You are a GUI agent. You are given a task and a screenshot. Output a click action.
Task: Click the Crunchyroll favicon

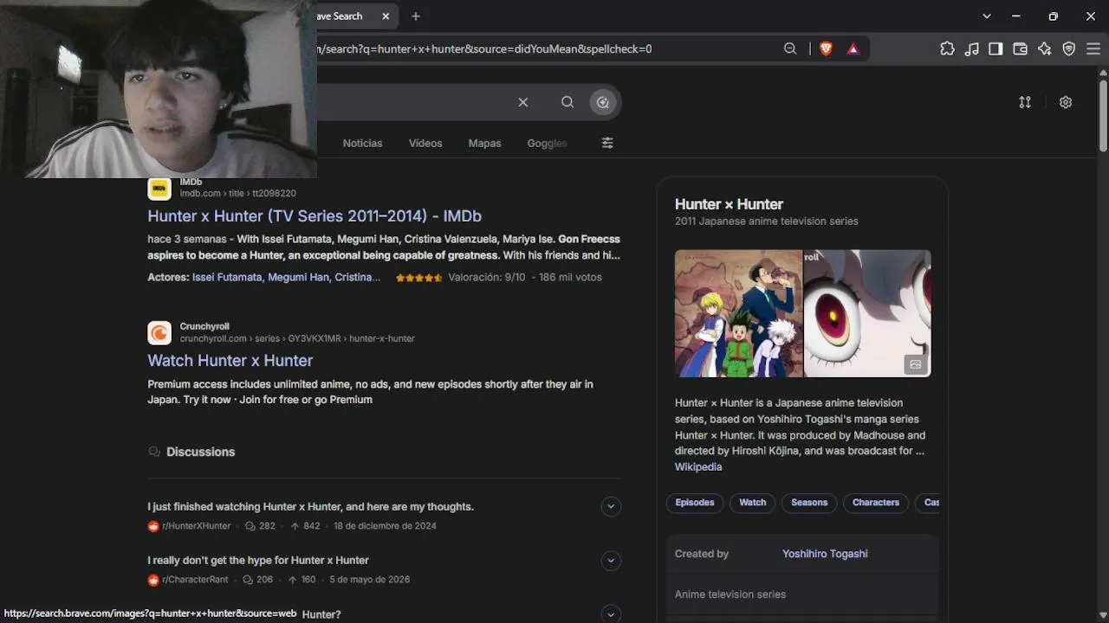click(x=159, y=333)
